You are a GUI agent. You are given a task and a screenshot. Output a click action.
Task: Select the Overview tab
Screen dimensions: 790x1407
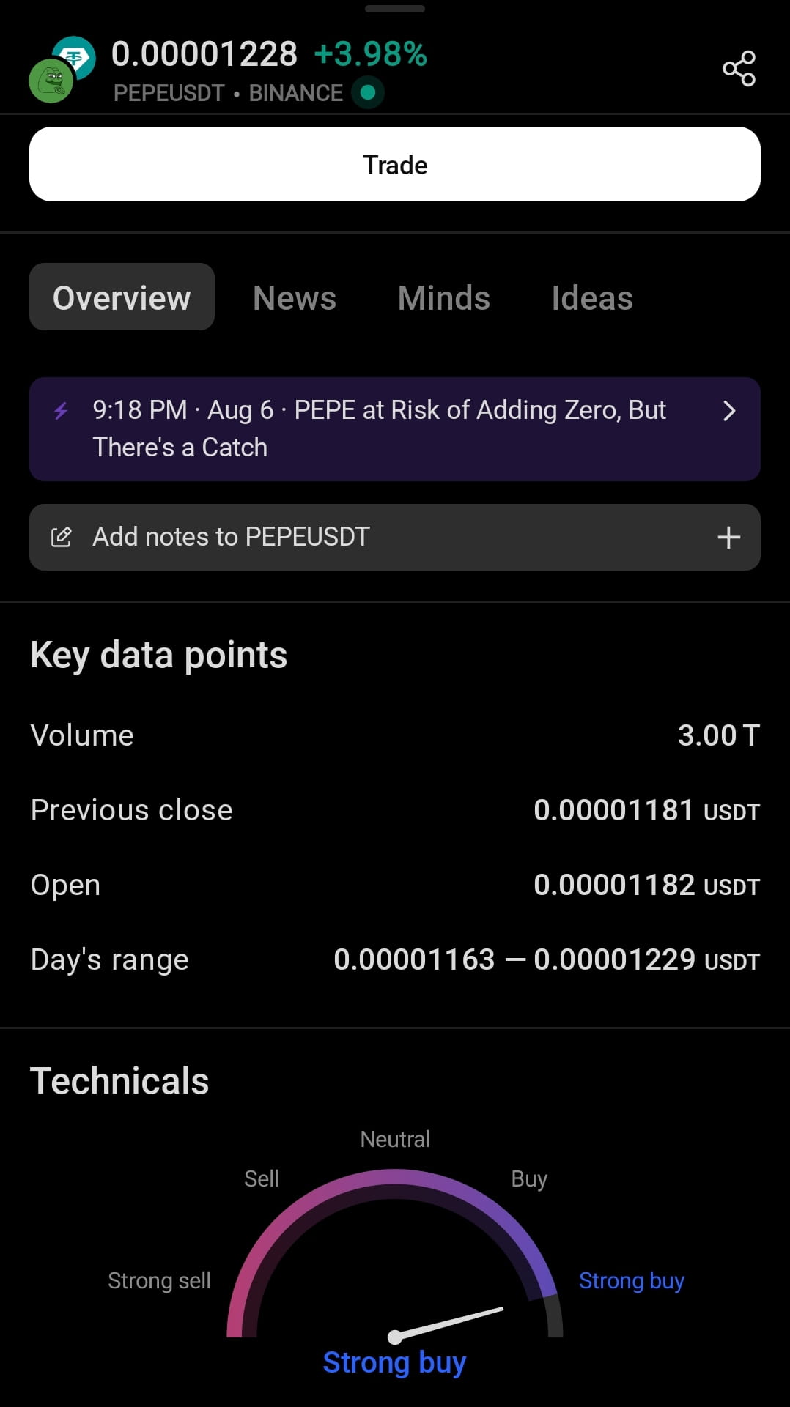click(x=122, y=297)
